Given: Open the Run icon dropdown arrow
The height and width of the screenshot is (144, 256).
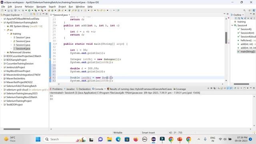Looking at the screenshot, I should coord(32,10).
